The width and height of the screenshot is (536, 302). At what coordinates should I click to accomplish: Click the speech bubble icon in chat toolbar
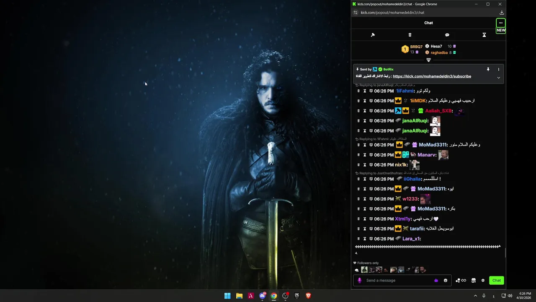[447, 35]
